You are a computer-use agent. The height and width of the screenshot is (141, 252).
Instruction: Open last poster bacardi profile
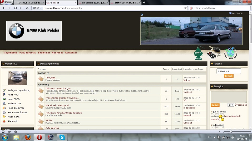187,115
